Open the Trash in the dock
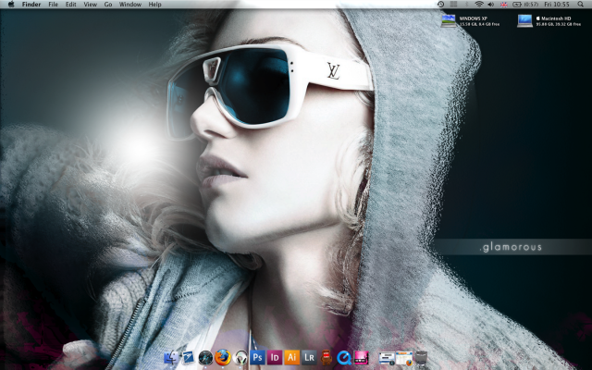The image size is (592, 370). coord(421,358)
